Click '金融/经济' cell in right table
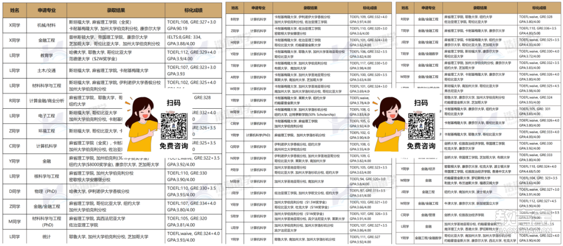 [x=429, y=169]
